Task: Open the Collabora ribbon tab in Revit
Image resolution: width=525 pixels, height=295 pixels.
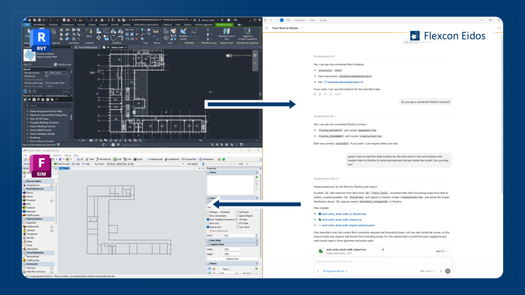Action: (x=167, y=25)
